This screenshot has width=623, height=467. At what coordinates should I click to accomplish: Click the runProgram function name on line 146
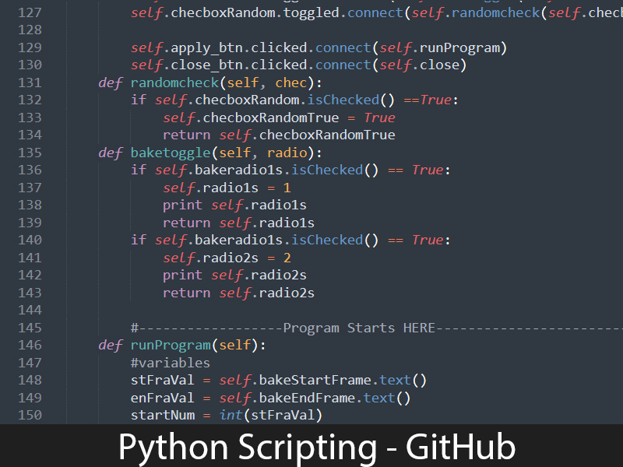pyautogui.click(x=170, y=345)
